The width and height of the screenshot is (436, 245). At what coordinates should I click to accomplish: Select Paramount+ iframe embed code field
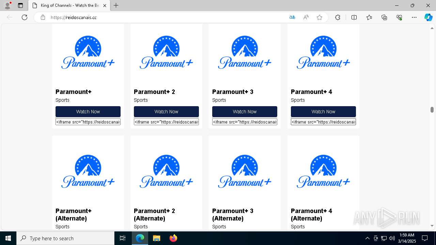pyautogui.click(x=88, y=122)
